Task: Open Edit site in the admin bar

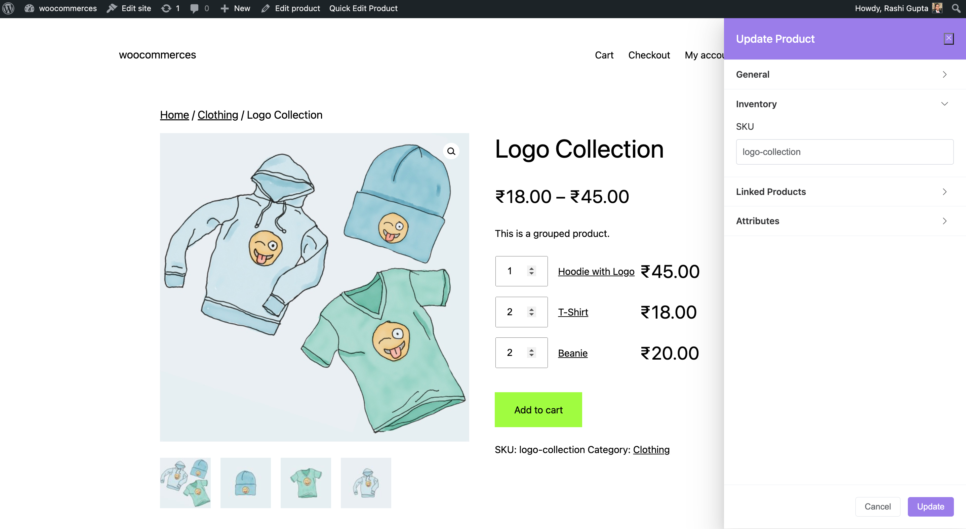Action: 129,8
